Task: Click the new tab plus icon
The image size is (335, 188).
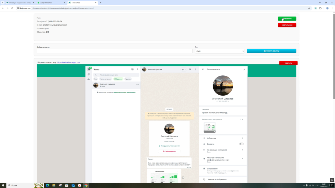Action: click(x=100, y=3)
